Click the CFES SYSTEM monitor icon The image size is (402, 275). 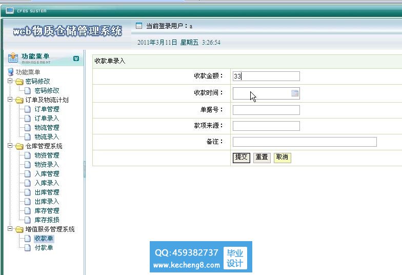pyautogui.click(x=9, y=10)
